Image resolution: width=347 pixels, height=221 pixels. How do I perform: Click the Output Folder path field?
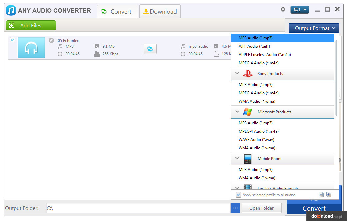[x=138, y=208]
